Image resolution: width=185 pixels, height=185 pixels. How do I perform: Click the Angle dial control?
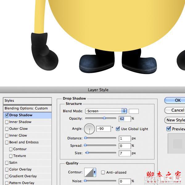[89, 129]
